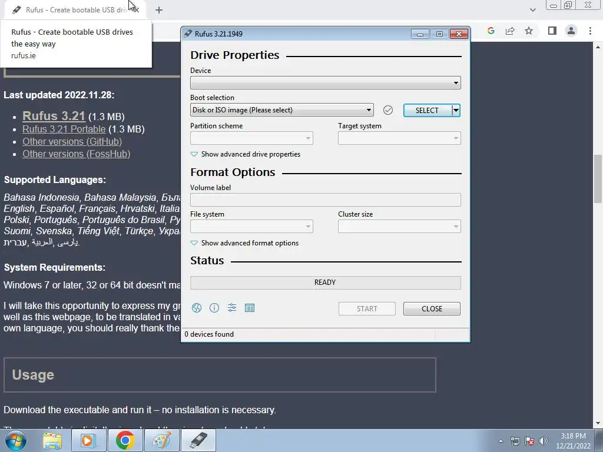Viewport: 603px width, 452px height.
Task: Open Chrome three-dot menu
Action: (x=590, y=31)
